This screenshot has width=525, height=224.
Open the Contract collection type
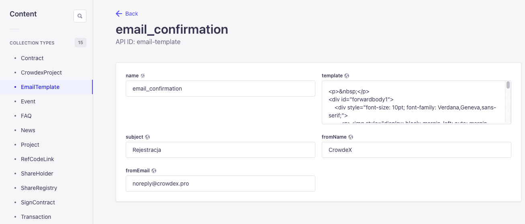[x=32, y=58]
